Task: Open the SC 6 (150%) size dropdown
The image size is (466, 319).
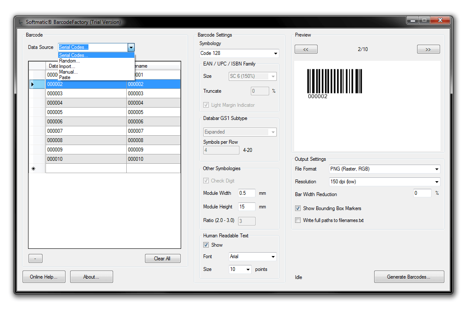Action: click(x=253, y=77)
